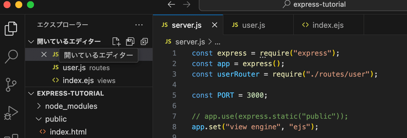Click the Save All icon
This screenshot has height=138, width=407.
130,42
